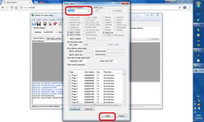Close the Option Bytes dialog
The image size is (204, 122).
click(125, 3)
